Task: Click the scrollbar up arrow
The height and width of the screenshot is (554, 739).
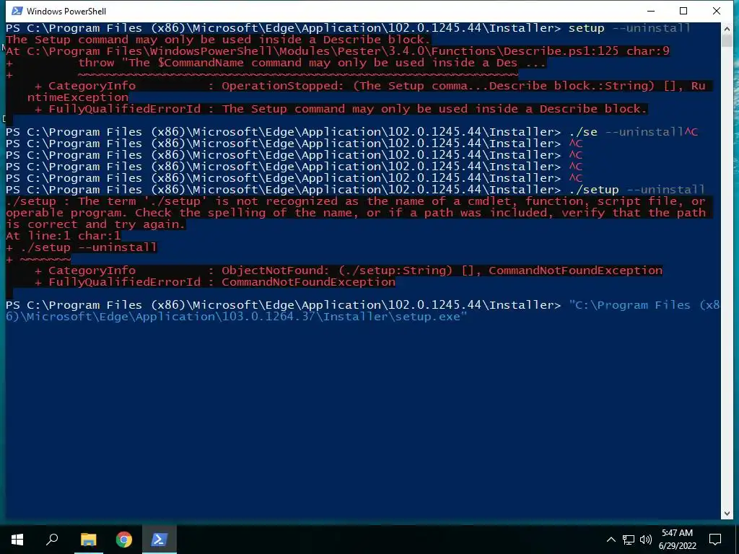Action: 726,29
